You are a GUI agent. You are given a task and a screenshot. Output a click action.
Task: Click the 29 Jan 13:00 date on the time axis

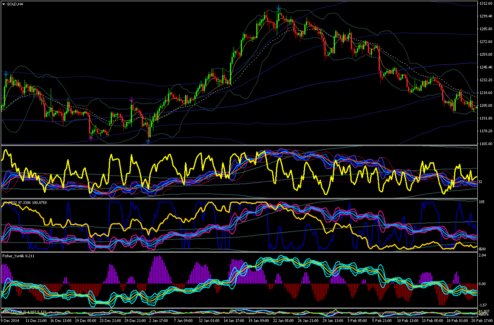point(333,321)
